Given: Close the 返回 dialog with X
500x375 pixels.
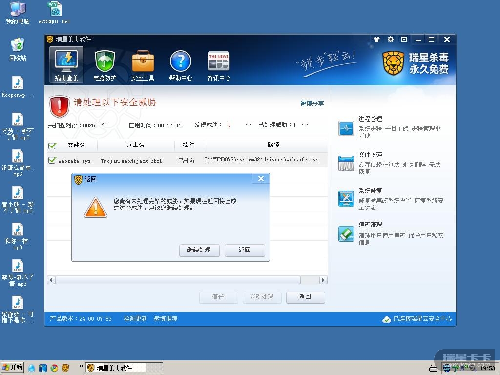Looking at the screenshot, I should tap(261, 179).
